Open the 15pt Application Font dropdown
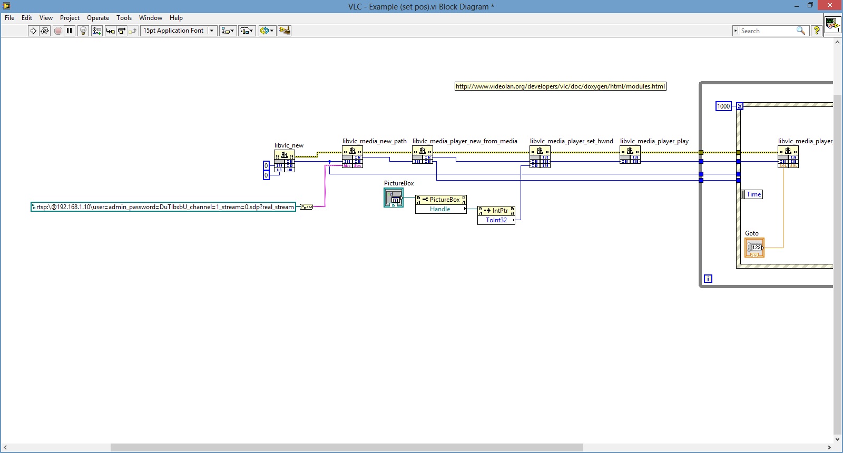Image resolution: width=843 pixels, height=453 pixels. (179, 31)
